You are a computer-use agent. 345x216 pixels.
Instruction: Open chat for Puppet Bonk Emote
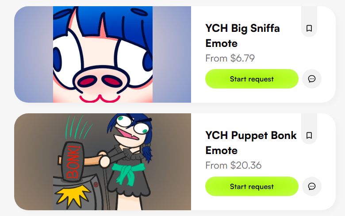[x=311, y=186]
